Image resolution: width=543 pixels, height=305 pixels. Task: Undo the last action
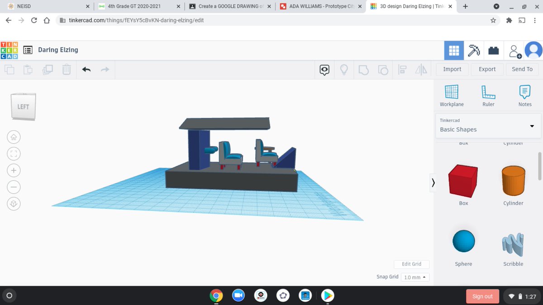tap(86, 70)
